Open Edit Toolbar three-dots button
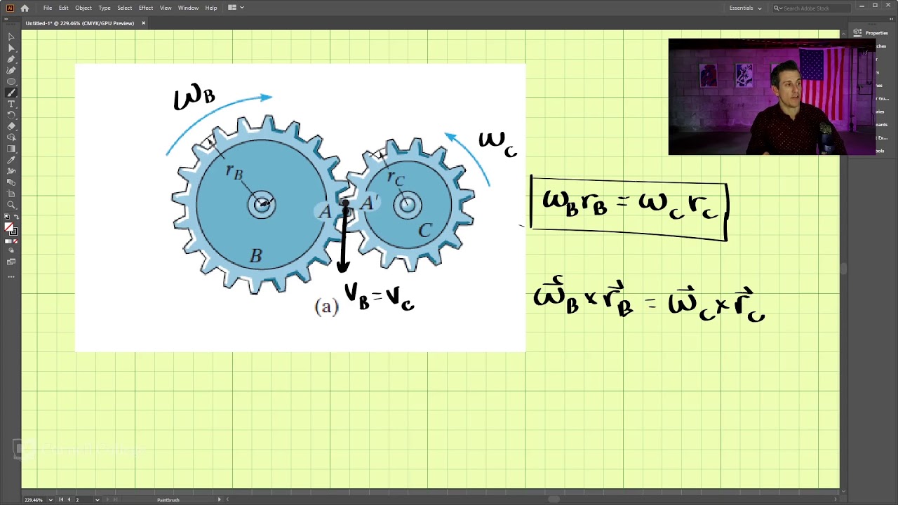Image resolution: width=898 pixels, height=505 pixels. click(11, 276)
